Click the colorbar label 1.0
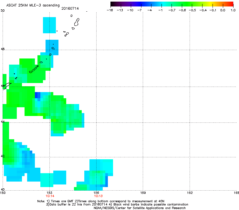The image size is (239, 210). pyautogui.click(x=233, y=10)
